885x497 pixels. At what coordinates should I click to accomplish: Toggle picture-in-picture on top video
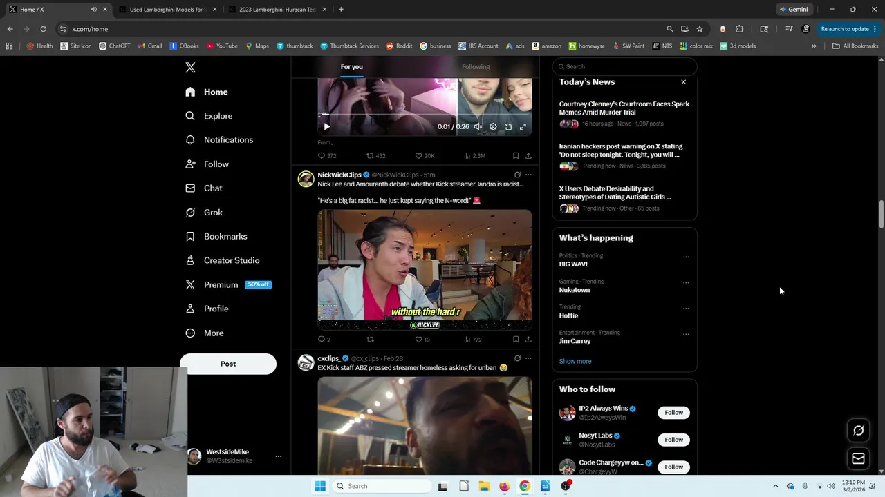[508, 127]
